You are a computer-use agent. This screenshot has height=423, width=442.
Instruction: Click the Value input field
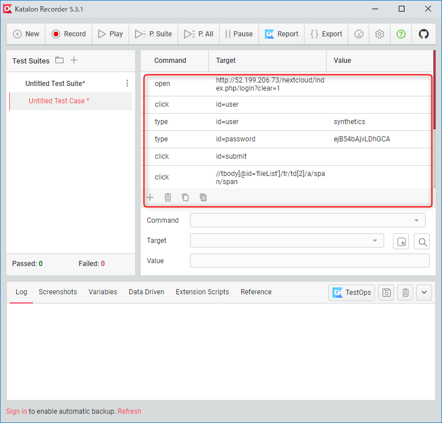click(310, 261)
